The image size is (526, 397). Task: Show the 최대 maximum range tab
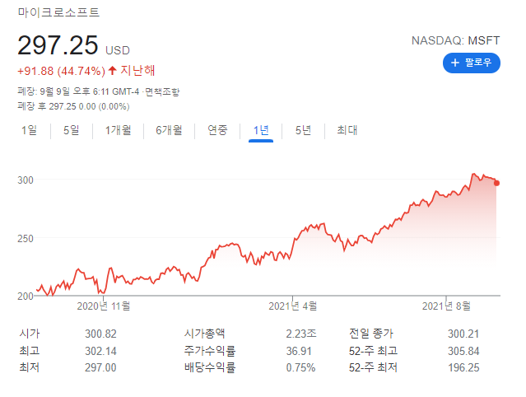347,130
